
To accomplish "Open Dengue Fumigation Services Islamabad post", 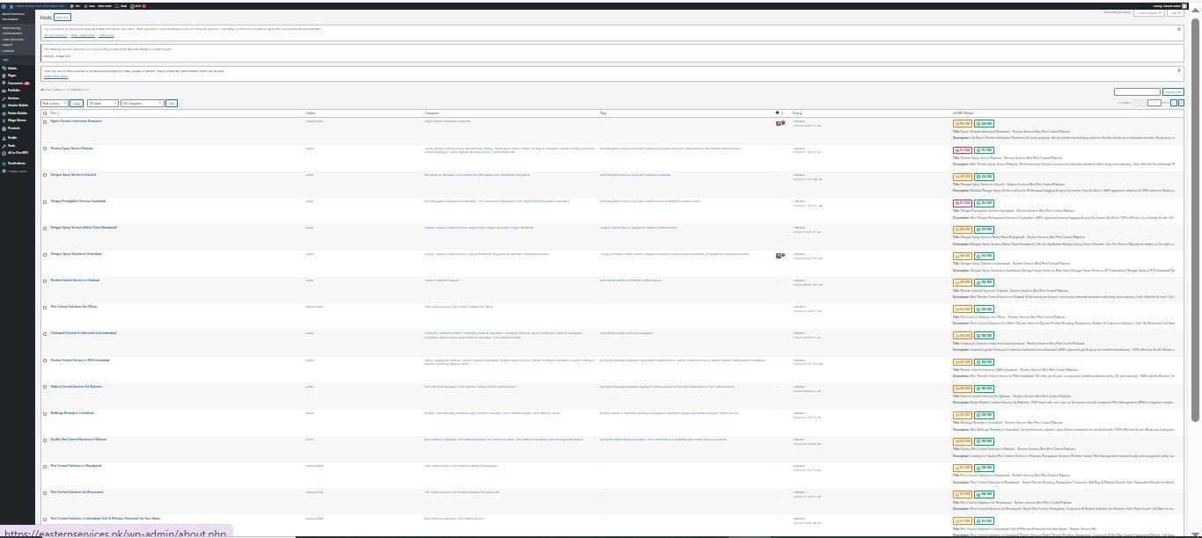I will pos(77,200).
